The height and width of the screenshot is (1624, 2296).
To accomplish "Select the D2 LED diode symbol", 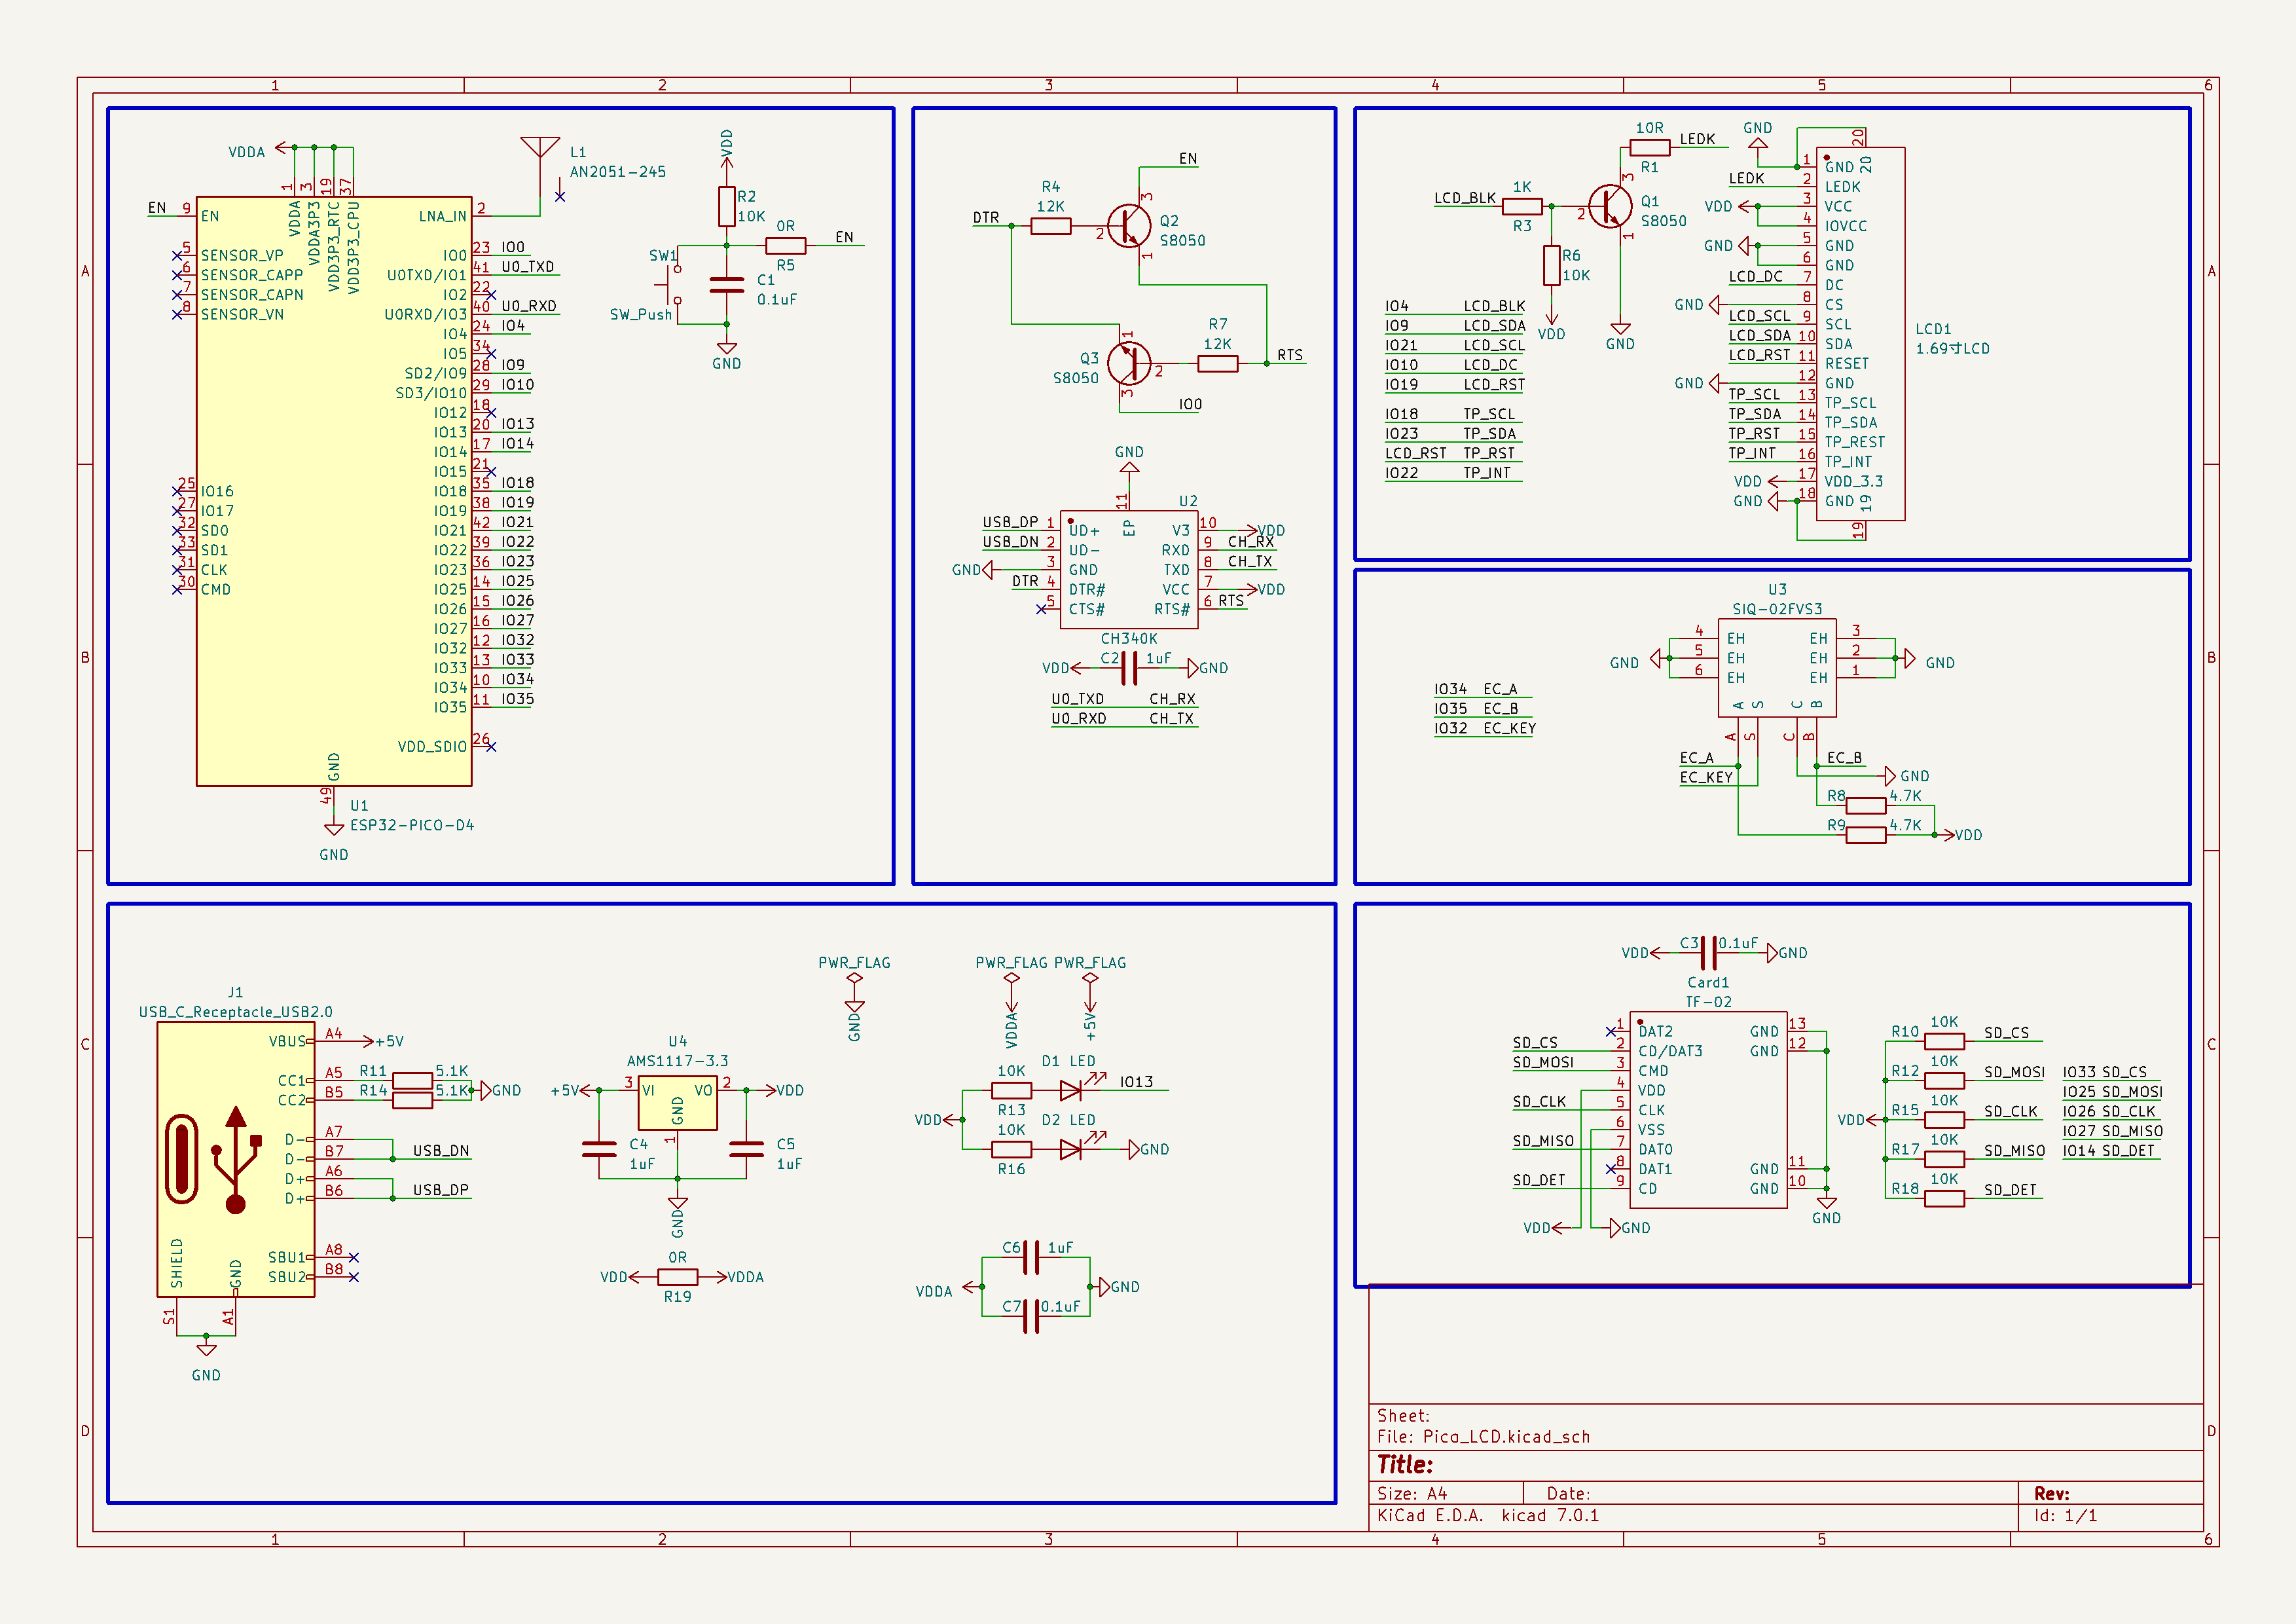I will [x=1070, y=1149].
